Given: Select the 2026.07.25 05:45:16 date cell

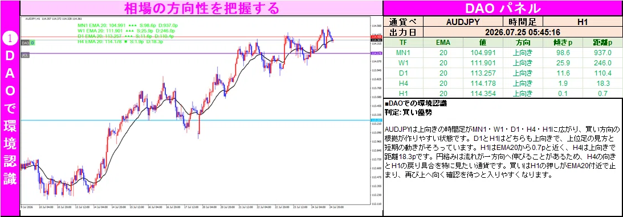Looking at the screenshot, I should click(x=523, y=32).
